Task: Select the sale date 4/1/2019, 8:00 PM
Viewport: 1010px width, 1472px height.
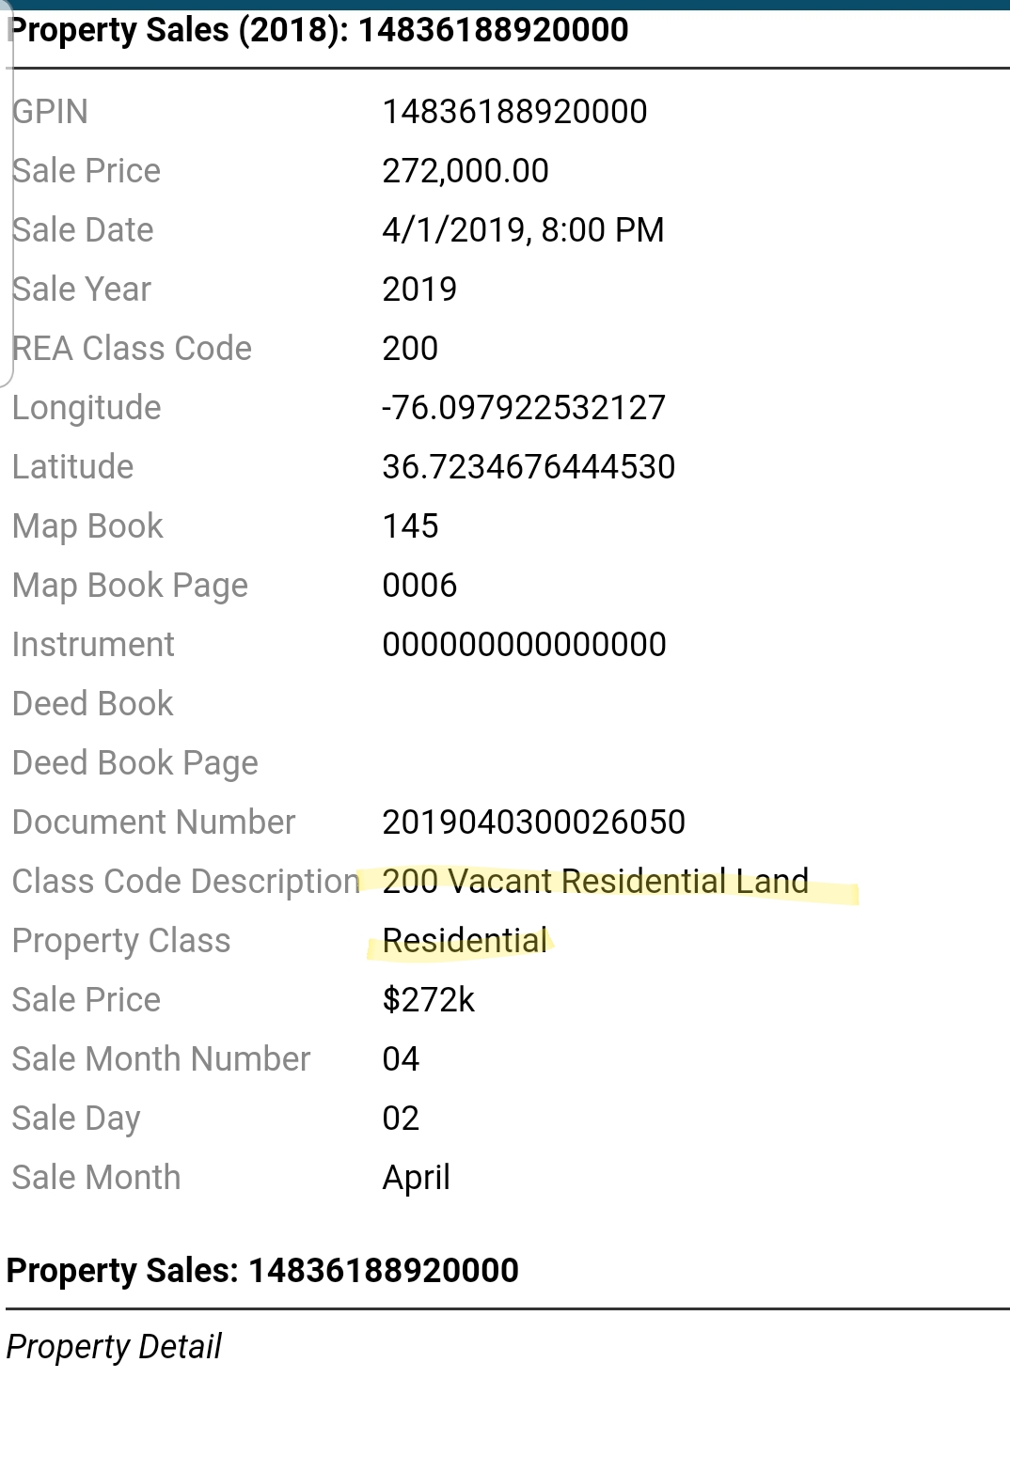Action: click(x=523, y=230)
